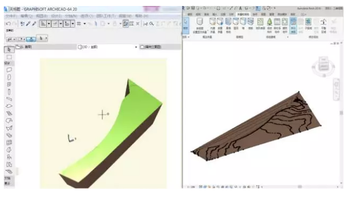Viewport: 352px width, 197px height.
Task: Open the Teamwork (团队工作) menu in ArchiCAD
Action: (106, 16)
